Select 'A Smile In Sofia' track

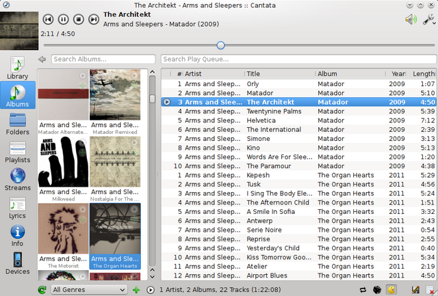(x=298, y=211)
